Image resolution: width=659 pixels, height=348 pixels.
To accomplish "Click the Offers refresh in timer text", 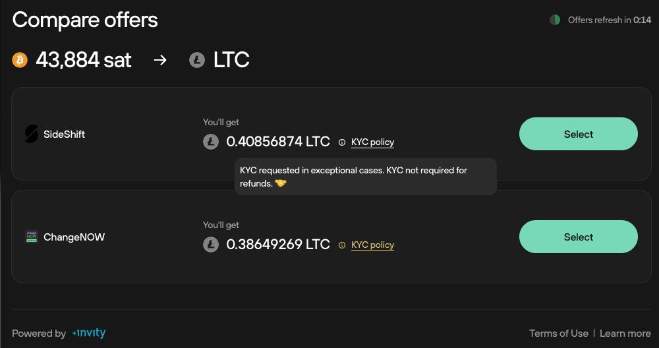I will coord(610,20).
